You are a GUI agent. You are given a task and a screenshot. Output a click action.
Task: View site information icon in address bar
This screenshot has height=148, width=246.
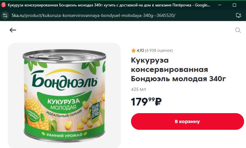[5, 15]
